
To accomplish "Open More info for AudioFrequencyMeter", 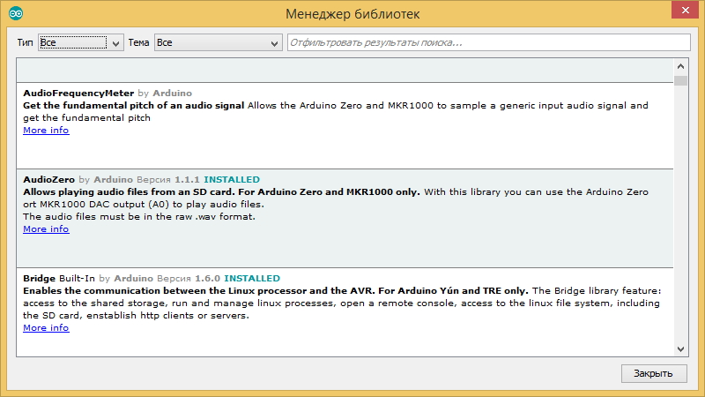I will point(46,131).
